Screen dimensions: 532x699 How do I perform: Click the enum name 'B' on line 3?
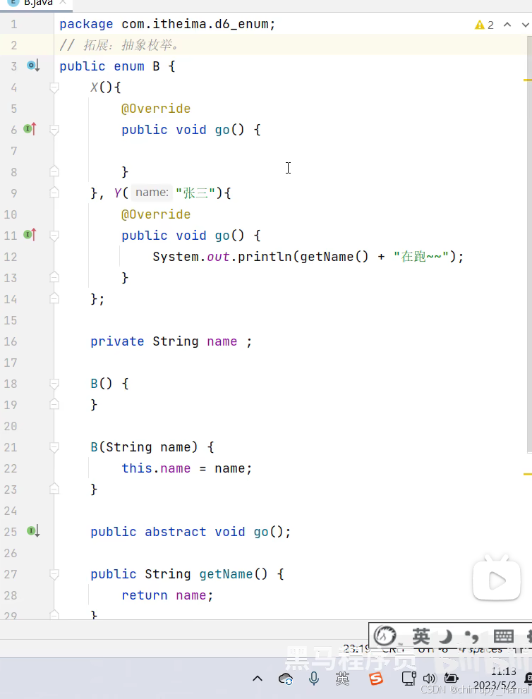click(x=156, y=66)
